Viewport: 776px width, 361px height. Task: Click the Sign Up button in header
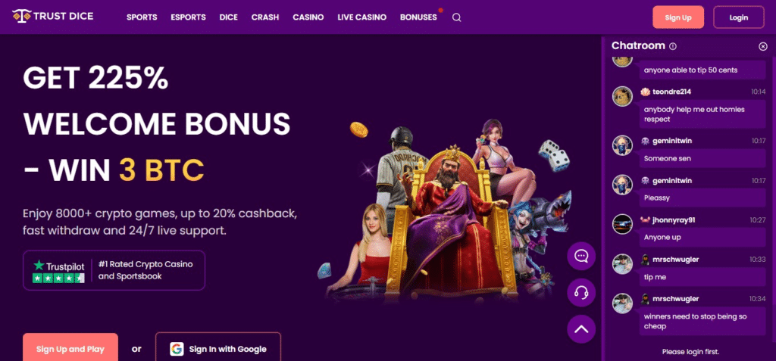click(678, 17)
